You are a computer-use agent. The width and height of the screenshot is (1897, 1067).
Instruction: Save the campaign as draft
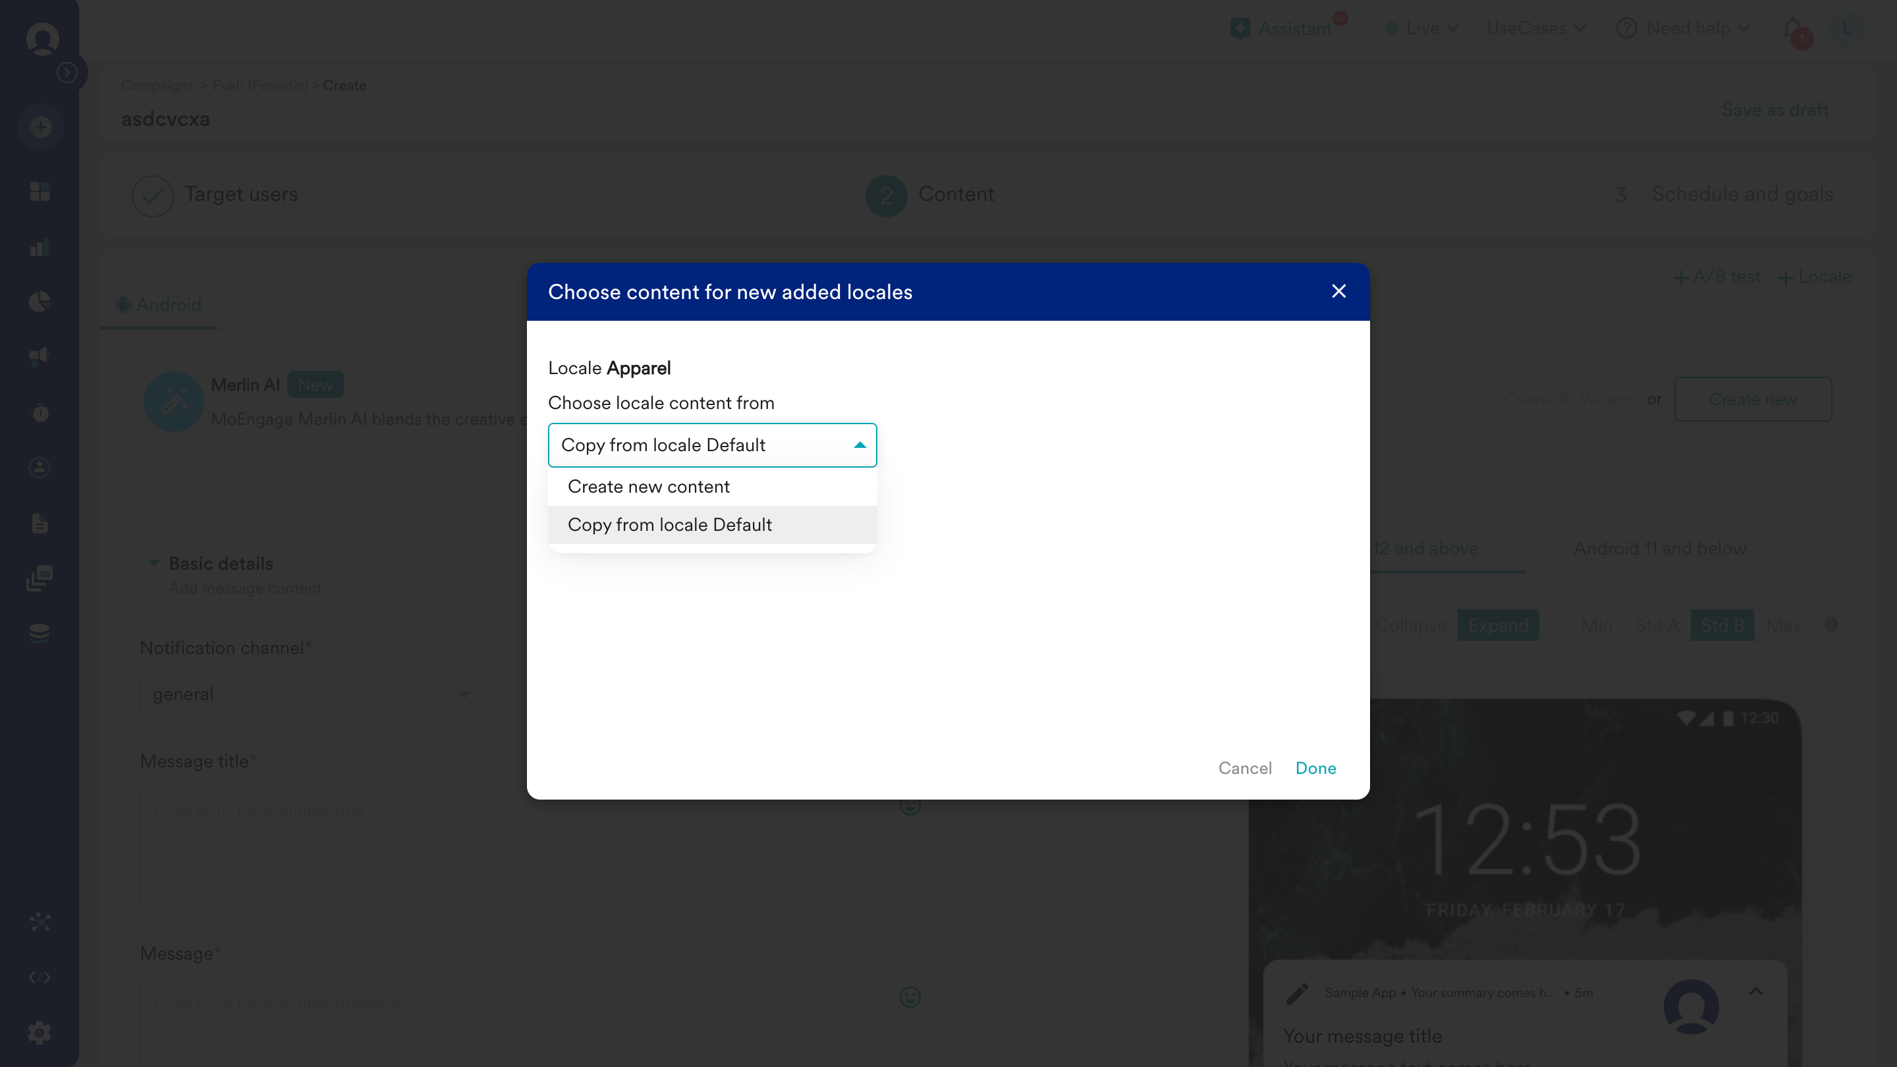(1774, 110)
